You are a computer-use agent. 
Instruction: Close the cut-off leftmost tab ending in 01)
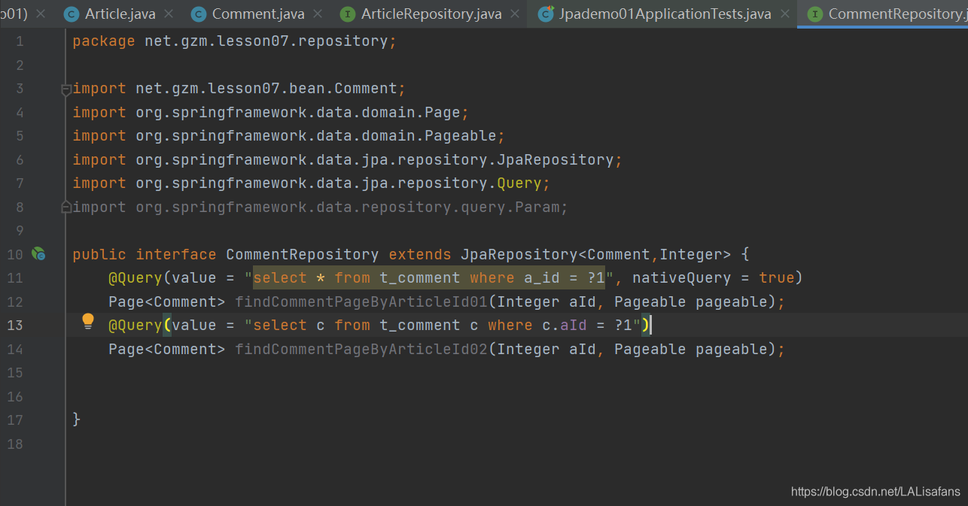(41, 14)
